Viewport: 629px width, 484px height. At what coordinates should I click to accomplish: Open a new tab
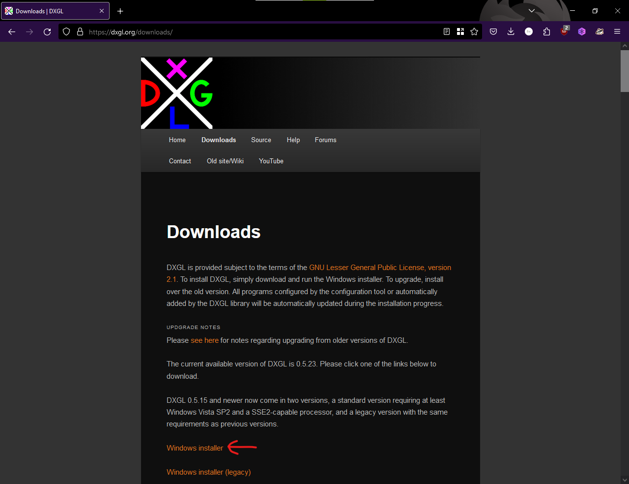(120, 11)
